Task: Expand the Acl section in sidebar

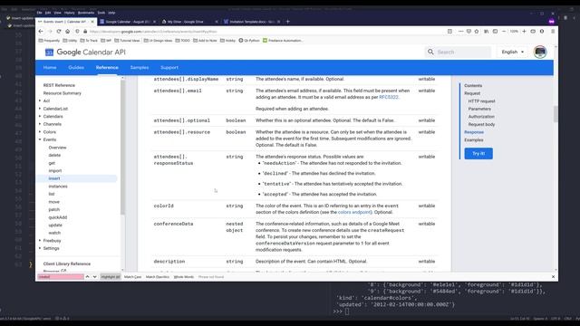Action: pyautogui.click(x=40, y=101)
